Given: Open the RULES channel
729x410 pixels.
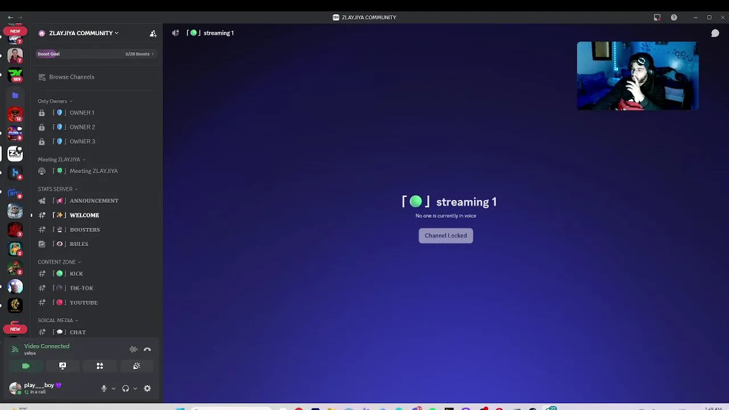Looking at the screenshot, I should coord(96,244).
